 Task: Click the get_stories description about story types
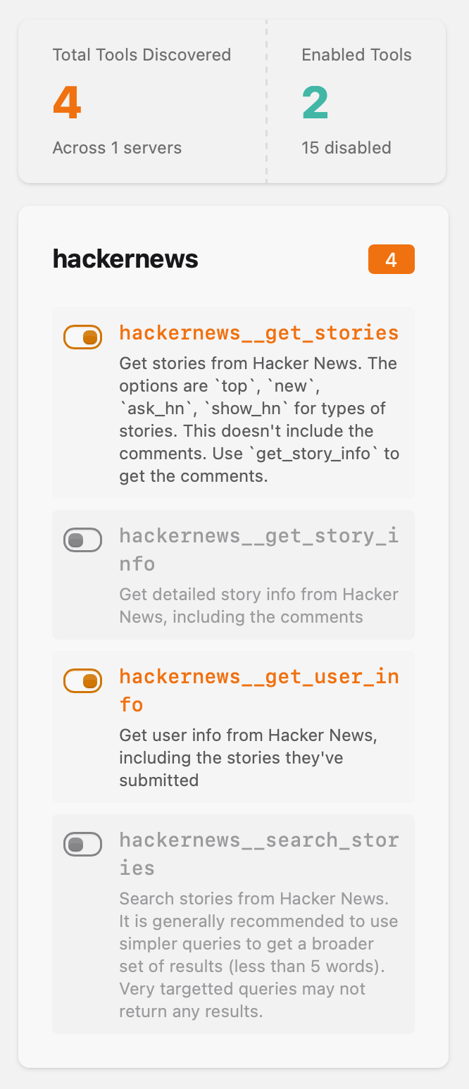[x=258, y=420]
